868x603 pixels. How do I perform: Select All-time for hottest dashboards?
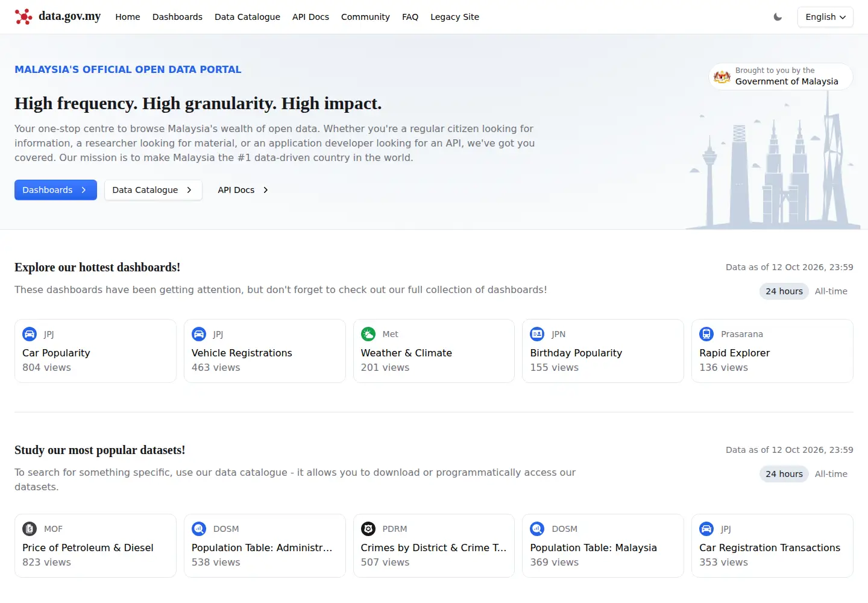point(831,291)
